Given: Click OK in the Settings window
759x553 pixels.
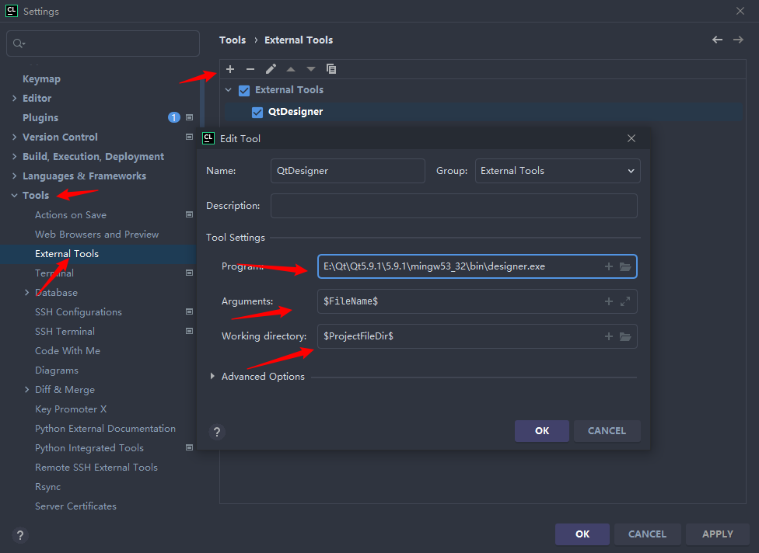Looking at the screenshot, I should pos(582,534).
